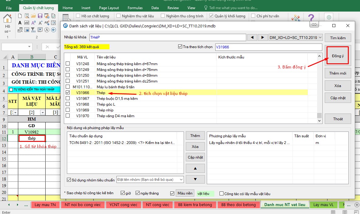This screenshot has width=360, height=214.
Task: Click the fx function icon
Action: click(47, 30)
